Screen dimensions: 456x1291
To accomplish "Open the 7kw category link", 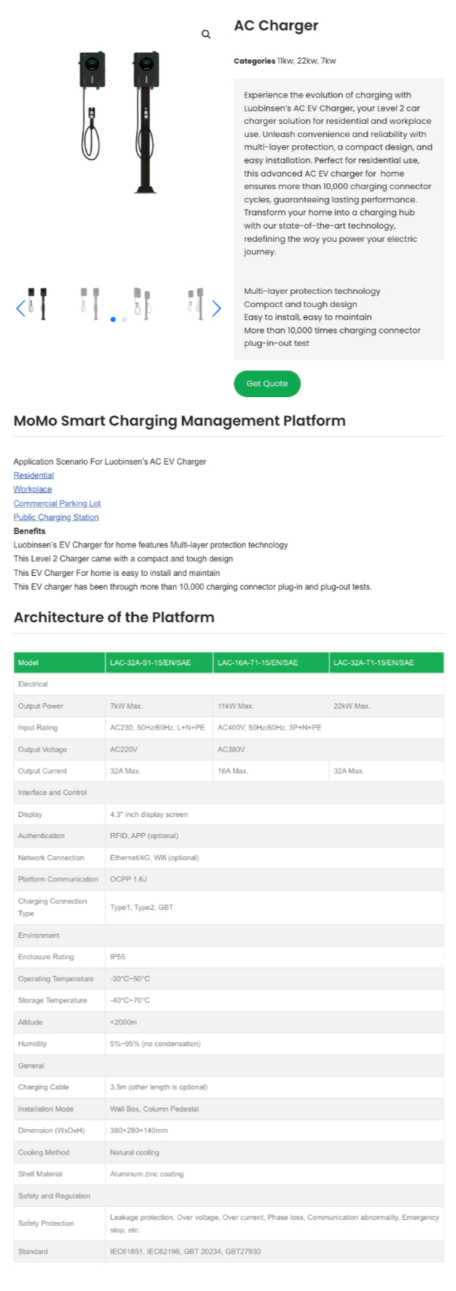I will 328,61.
